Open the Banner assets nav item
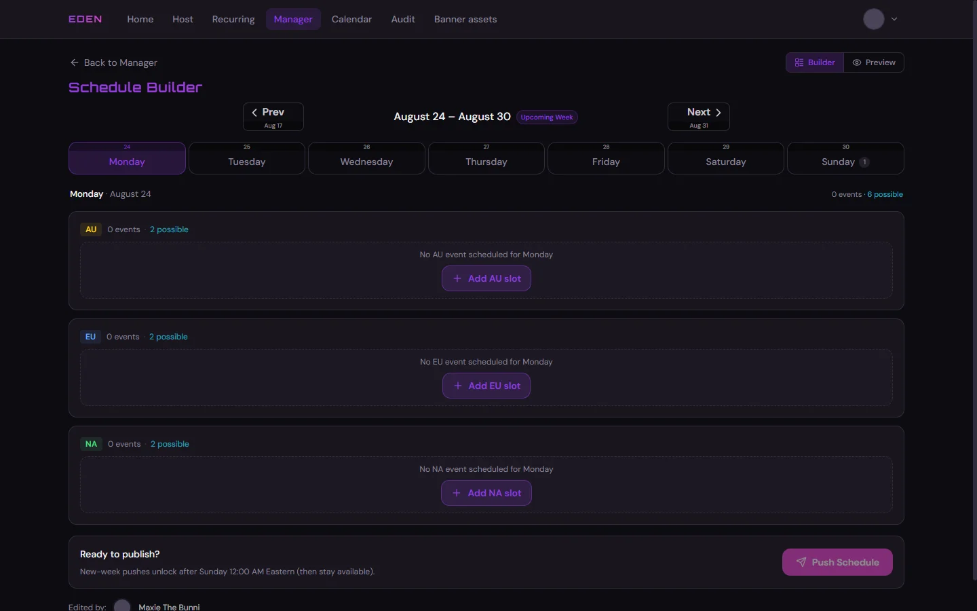Image resolution: width=977 pixels, height=611 pixels. click(465, 19)
